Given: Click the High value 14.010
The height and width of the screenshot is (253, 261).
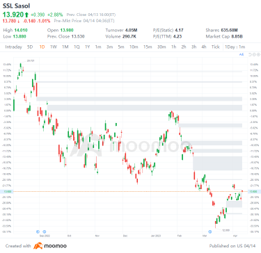Looking at the screenshot, I should [21, 31].
